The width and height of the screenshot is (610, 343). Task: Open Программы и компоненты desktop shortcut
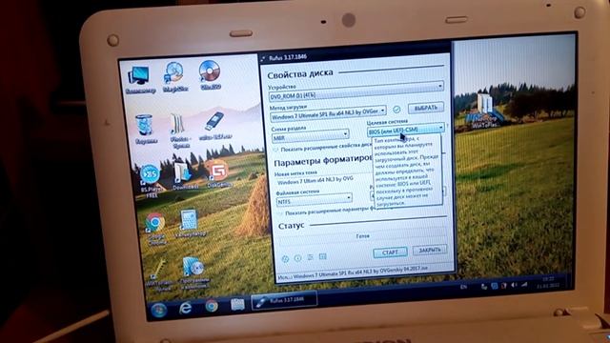click(194, 272)
